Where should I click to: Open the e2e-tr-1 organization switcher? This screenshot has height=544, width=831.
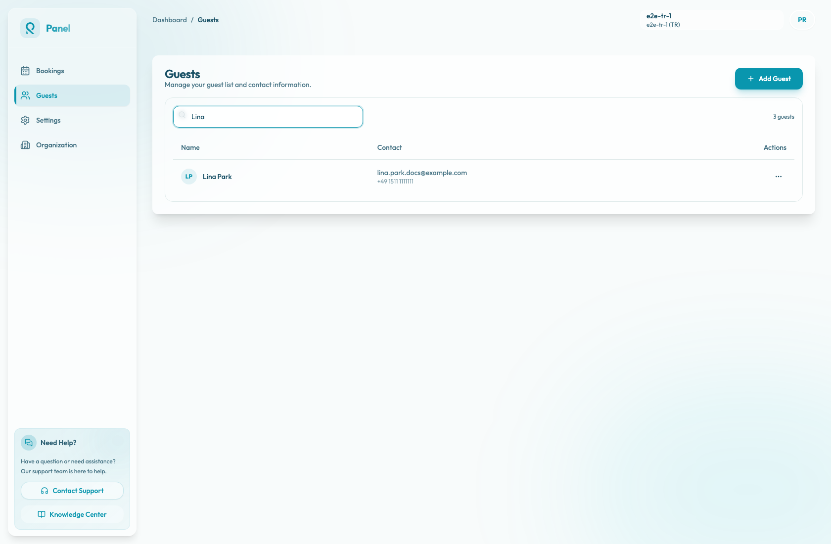712,20
